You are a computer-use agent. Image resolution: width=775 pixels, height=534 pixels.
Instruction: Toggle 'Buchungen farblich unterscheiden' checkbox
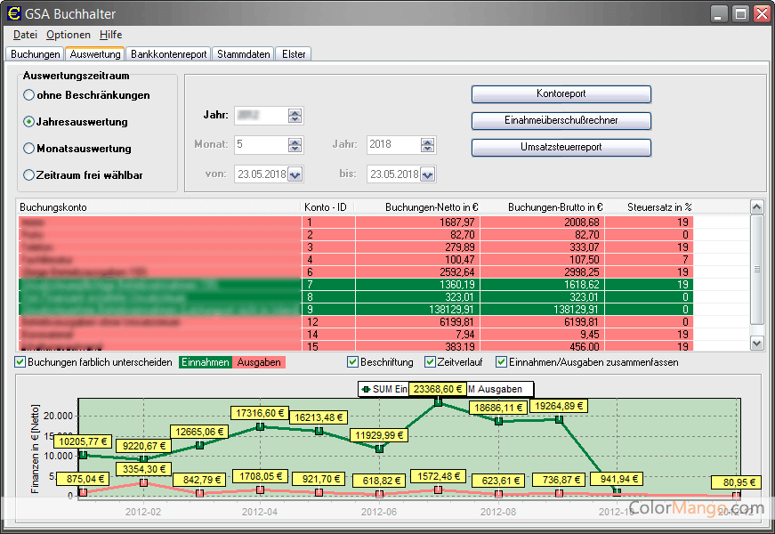pos(21,362)
